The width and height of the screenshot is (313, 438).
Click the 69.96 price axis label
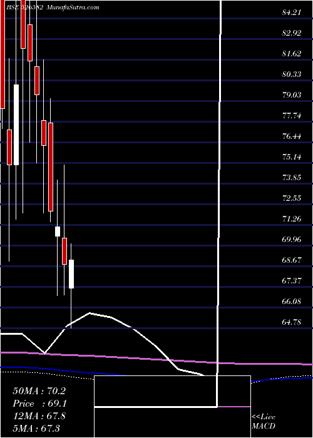[x=292, y=240]
